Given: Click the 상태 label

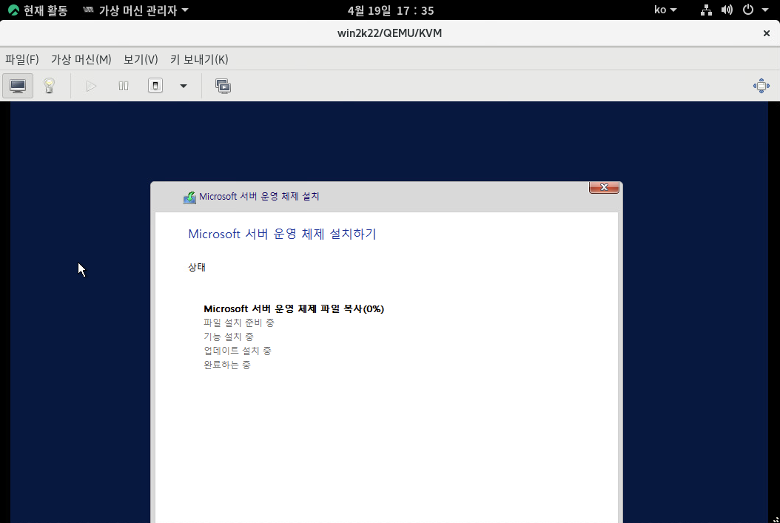Looking at the screenshot, I should [197, 267].
